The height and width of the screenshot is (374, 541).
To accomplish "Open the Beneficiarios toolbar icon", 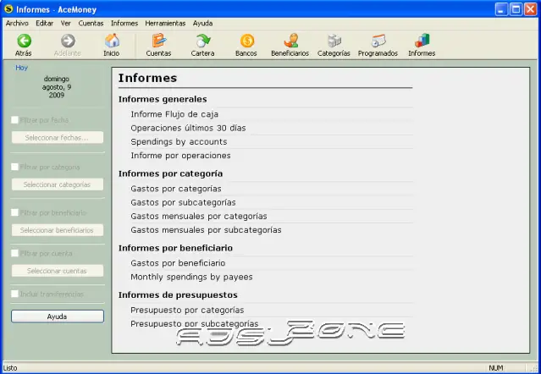I will (x=290, y=41).
